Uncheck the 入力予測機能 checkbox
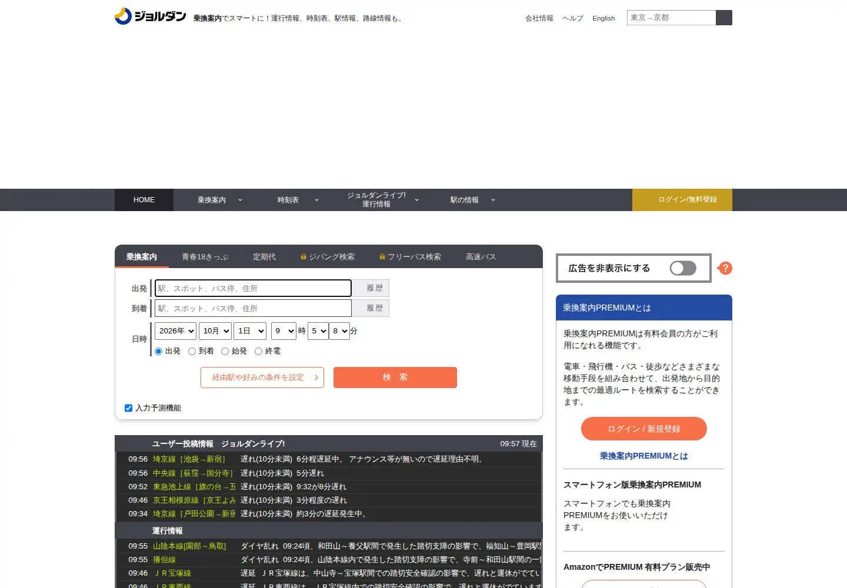 [128, 408]
